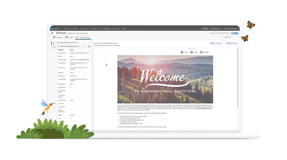The height and width of the screenshot is (160, 287).
Task: Click the subscriber email search field
Action: [71, 46]
